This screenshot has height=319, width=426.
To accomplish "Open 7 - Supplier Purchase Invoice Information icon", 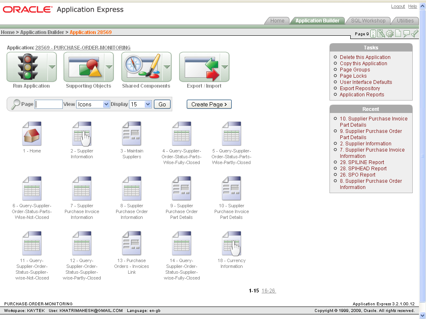I will [x=82, y=188].
